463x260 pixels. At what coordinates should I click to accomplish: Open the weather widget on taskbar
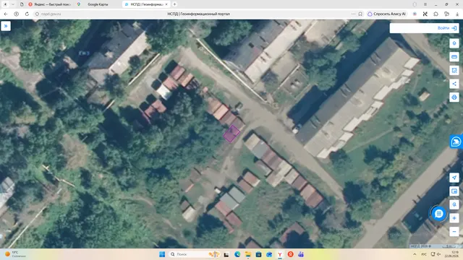point(15,254)
